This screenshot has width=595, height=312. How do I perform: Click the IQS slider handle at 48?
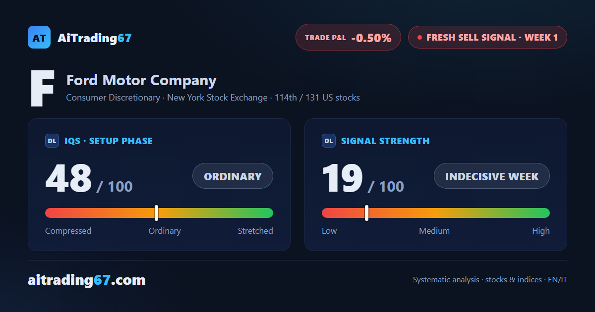coord(156,213)
